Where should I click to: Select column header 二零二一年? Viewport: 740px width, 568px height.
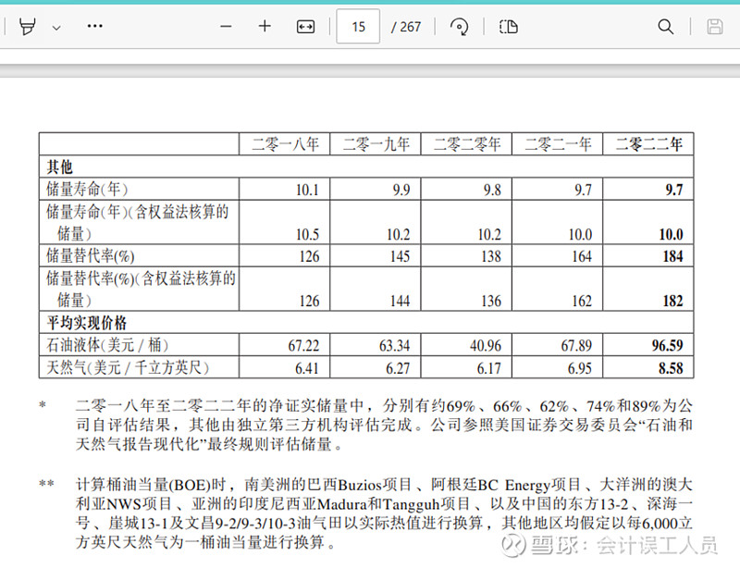[559, 144]
